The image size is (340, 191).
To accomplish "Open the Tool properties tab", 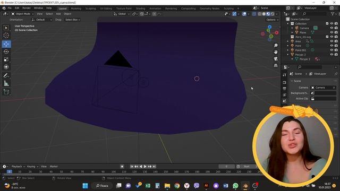I will (x=285, y=75).
